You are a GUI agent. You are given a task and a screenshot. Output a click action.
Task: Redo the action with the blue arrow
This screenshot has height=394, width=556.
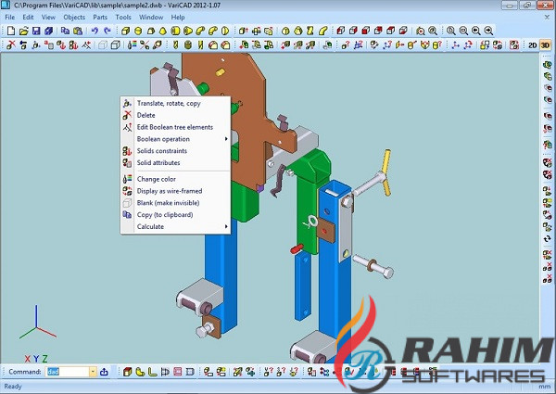pos(107,31)
